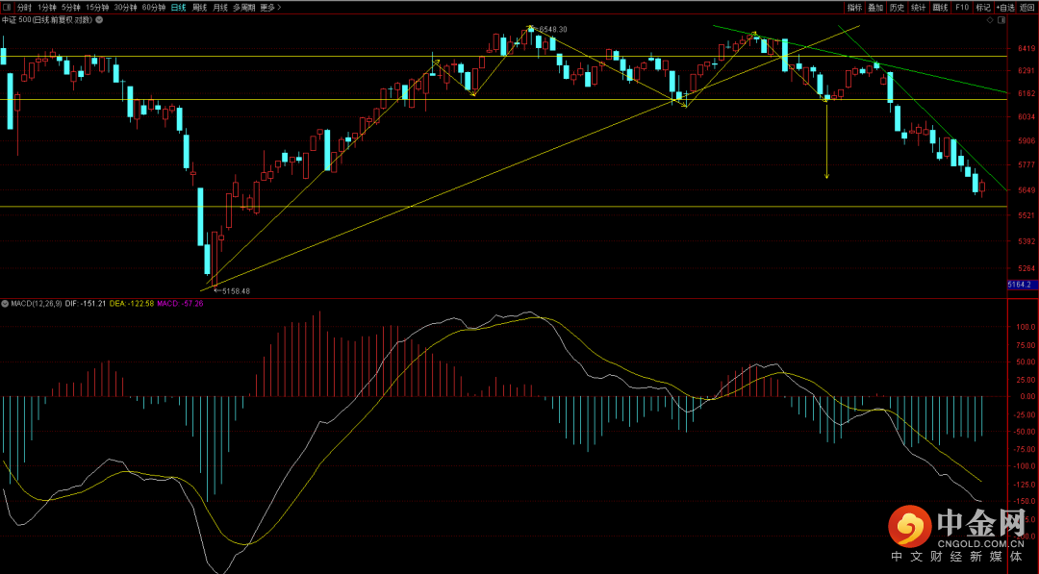Click the diamond icon above price axis
Image resolution: width=1039 pixels, height=574 pixels.
(991, 20)
